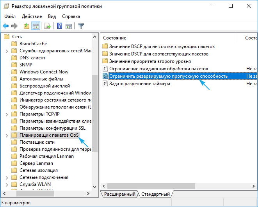The width and height of the screenshot is (258, 207).
Task: Select the DNS-клиент folder in tree
Action: (x=32, y=58)
